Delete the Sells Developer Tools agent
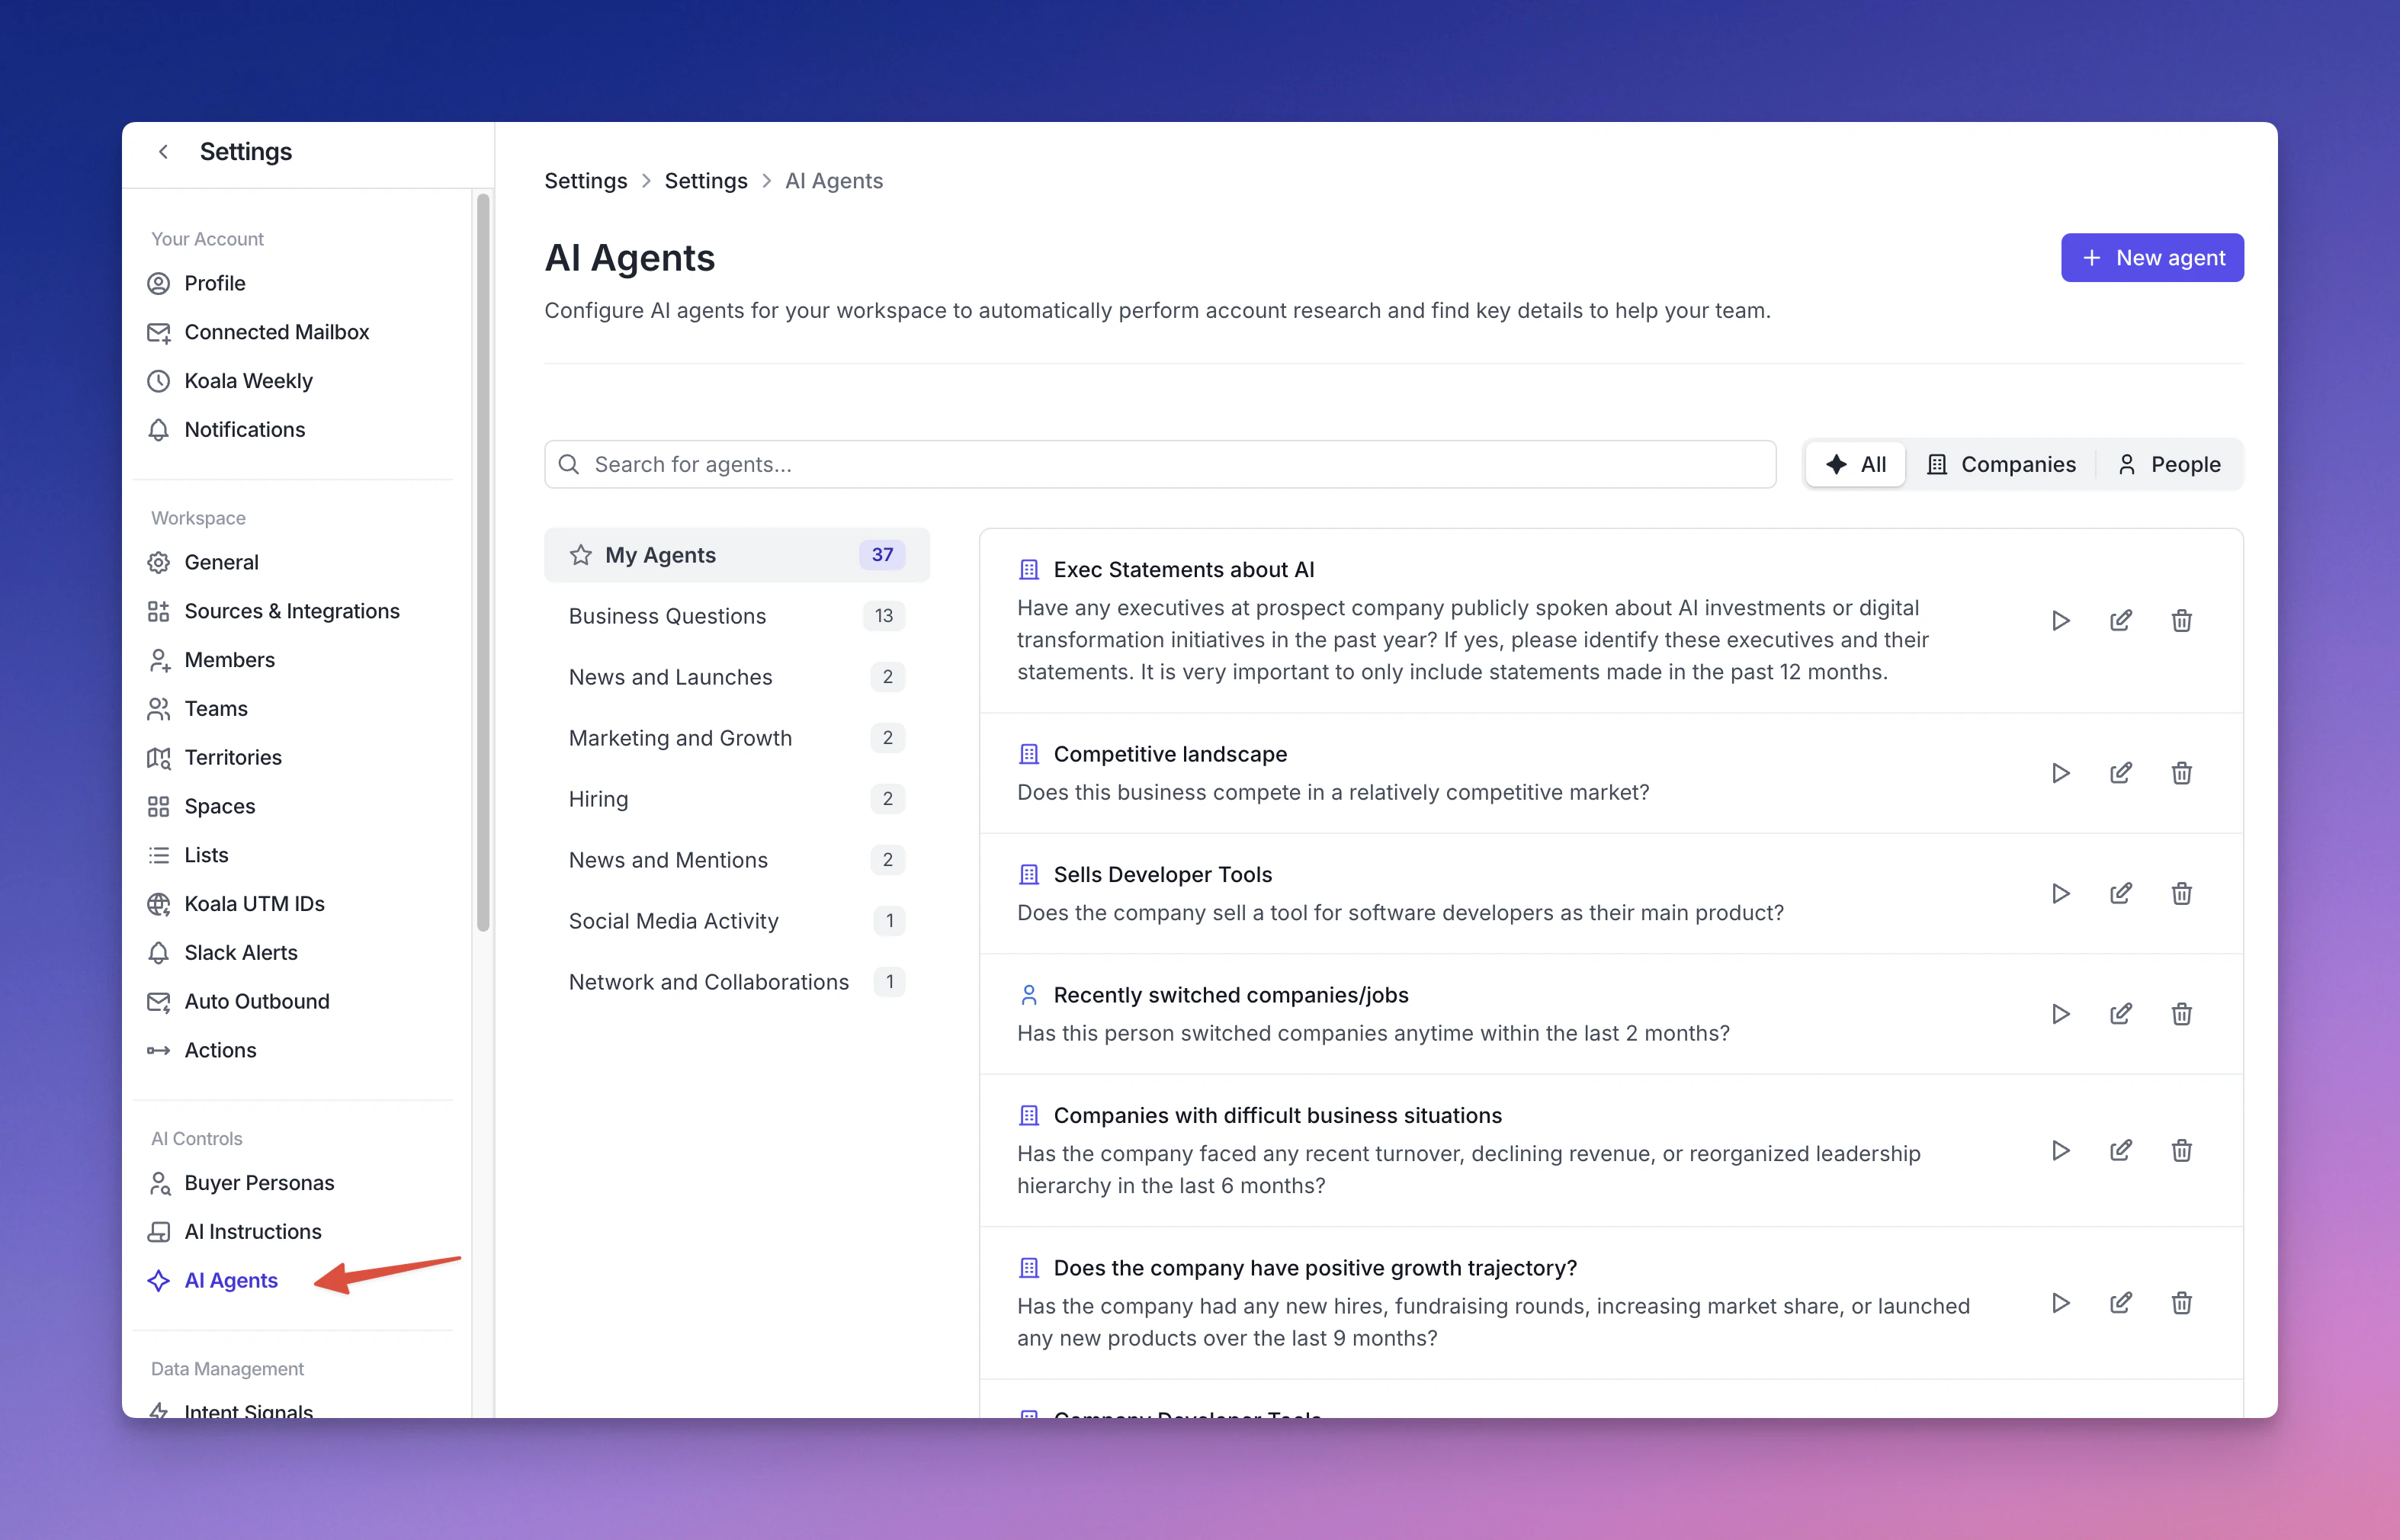 2181,894
